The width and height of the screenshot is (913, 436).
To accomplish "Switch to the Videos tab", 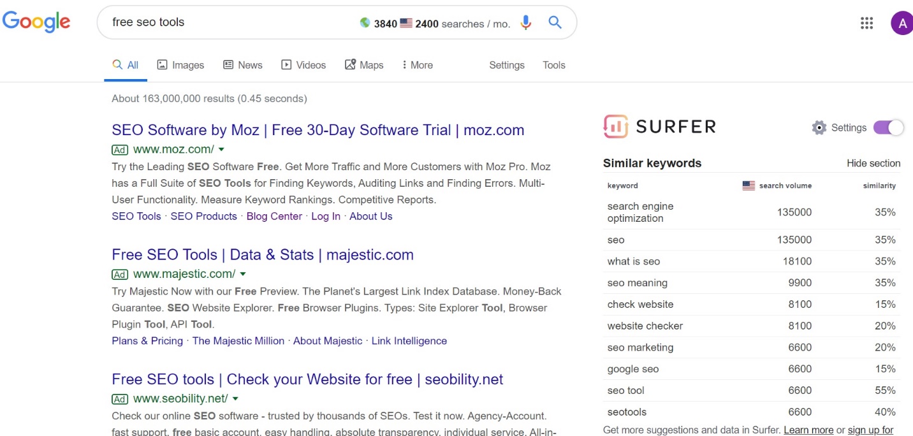I will (303, 65).
